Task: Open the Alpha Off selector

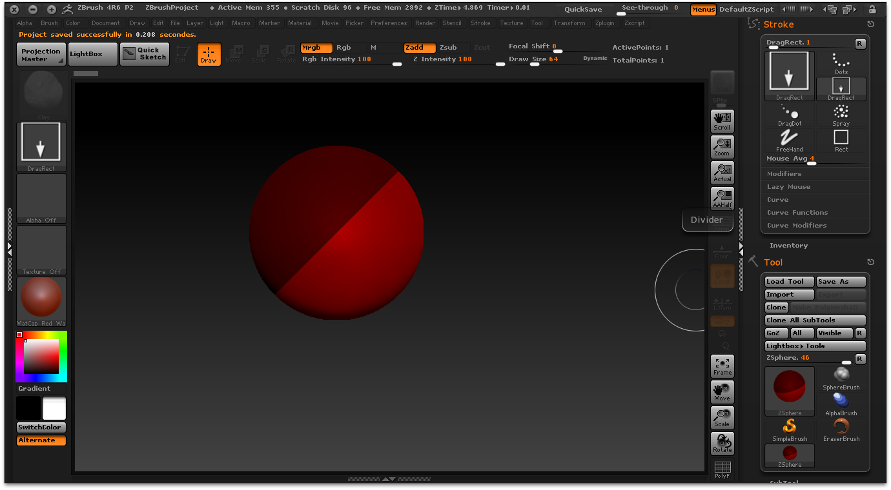Action: (x=41, y=199)
